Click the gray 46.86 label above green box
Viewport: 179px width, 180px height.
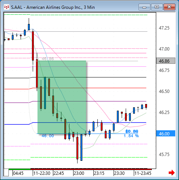[x=48, y=59]
